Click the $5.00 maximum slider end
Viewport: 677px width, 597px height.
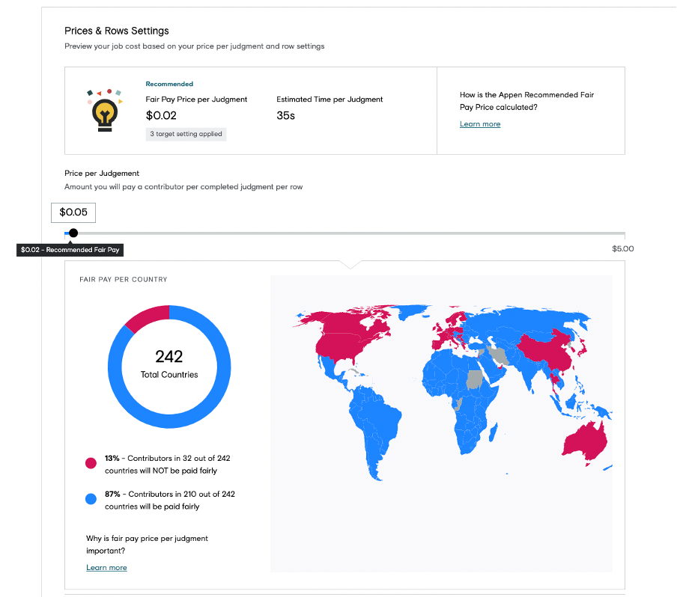tap(622, 249)
